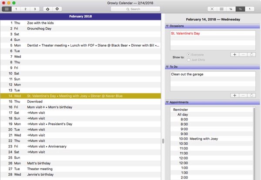Collapse the Occasions section
Viewport: 261px width, 180px height.
(167, 26)
